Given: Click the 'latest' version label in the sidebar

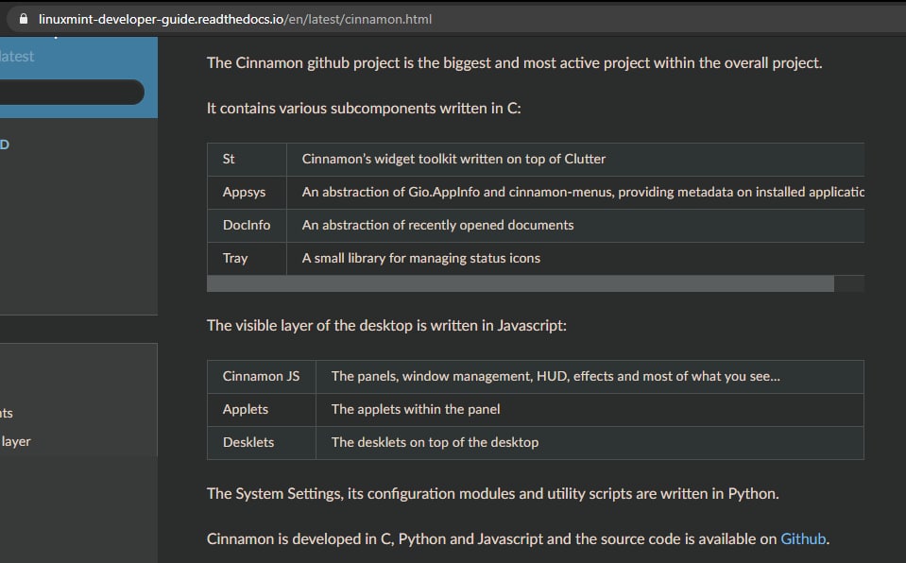Looking at the screenshot, I should point(17,56).
